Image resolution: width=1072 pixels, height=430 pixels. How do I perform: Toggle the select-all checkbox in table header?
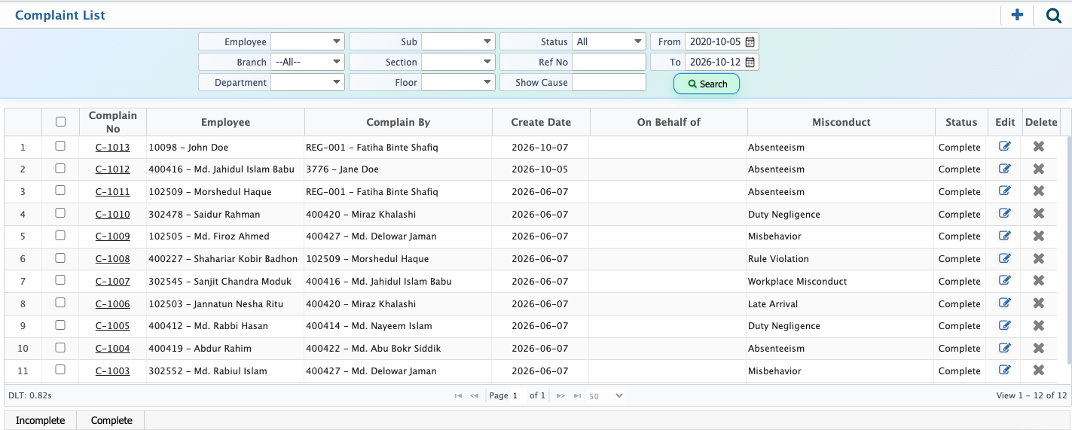(x=61, y=121)
